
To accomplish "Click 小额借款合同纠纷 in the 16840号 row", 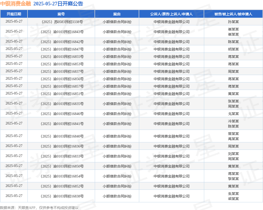I will click(117, 136).
